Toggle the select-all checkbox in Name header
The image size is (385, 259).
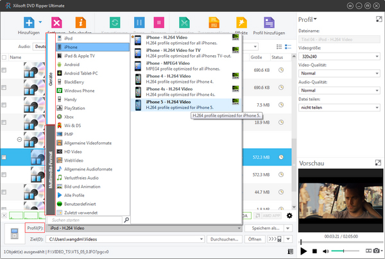point(4,58)
